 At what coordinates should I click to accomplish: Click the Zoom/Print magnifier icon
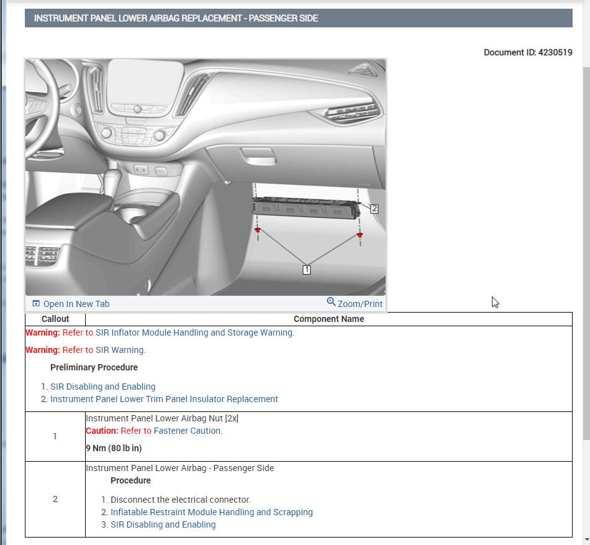[331, 301]
